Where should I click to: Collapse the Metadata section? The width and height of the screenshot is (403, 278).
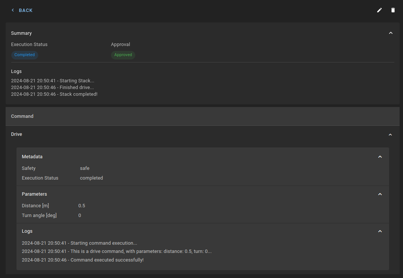pos(380,157)
